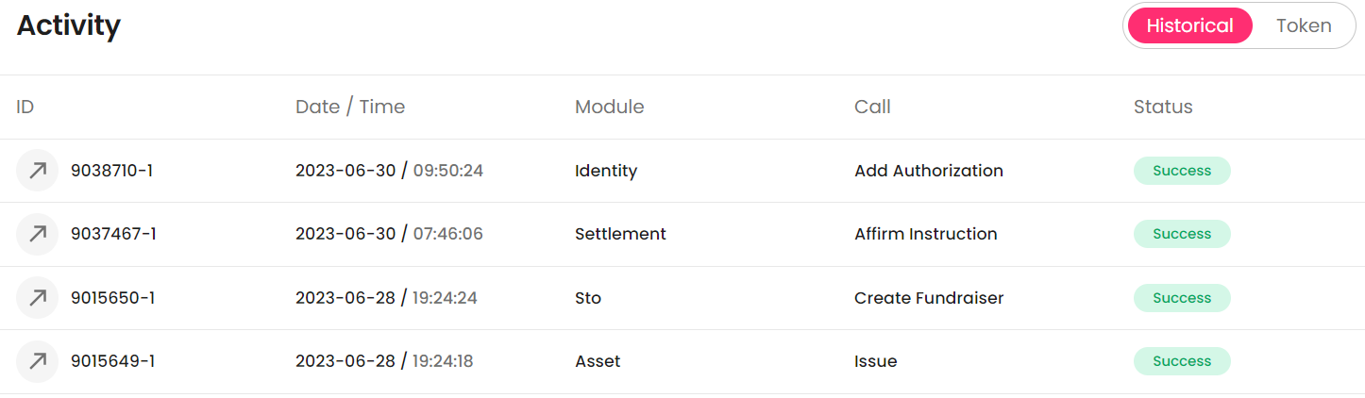
Task: Open transaction ID 9037467-1 text
Action: pos(113,234)
